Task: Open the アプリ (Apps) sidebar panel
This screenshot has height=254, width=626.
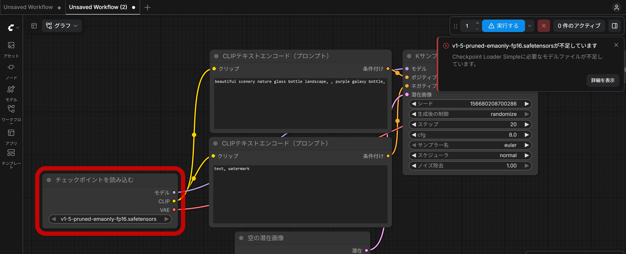Action: click(11, 137)
